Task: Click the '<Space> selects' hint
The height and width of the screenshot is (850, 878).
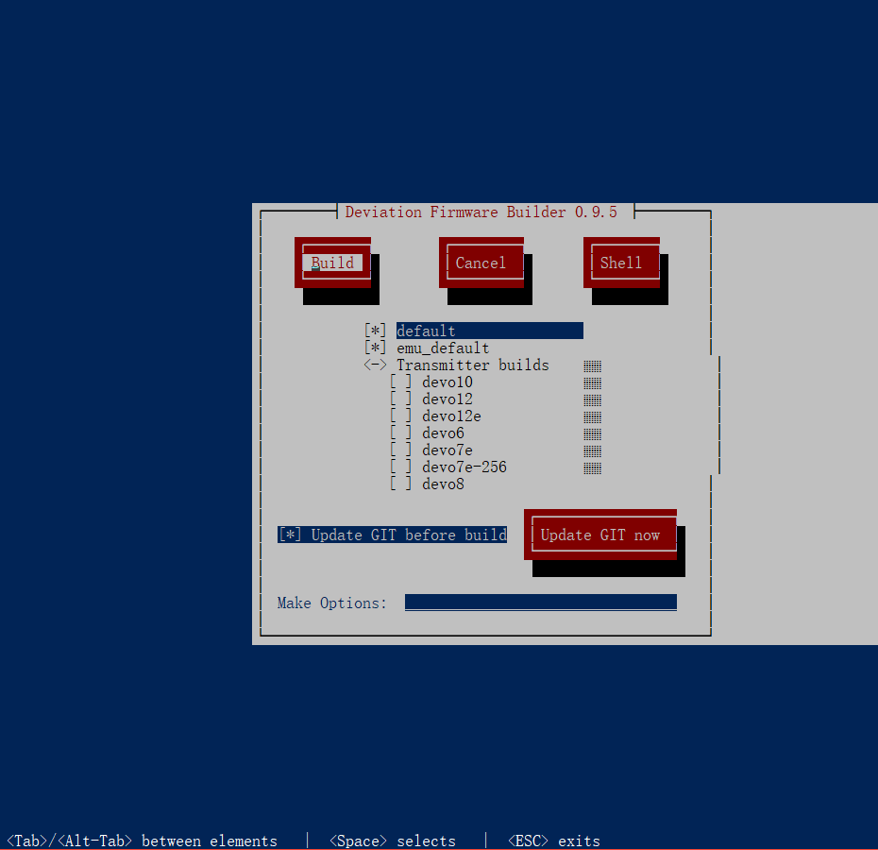Action: coord(392,841)
